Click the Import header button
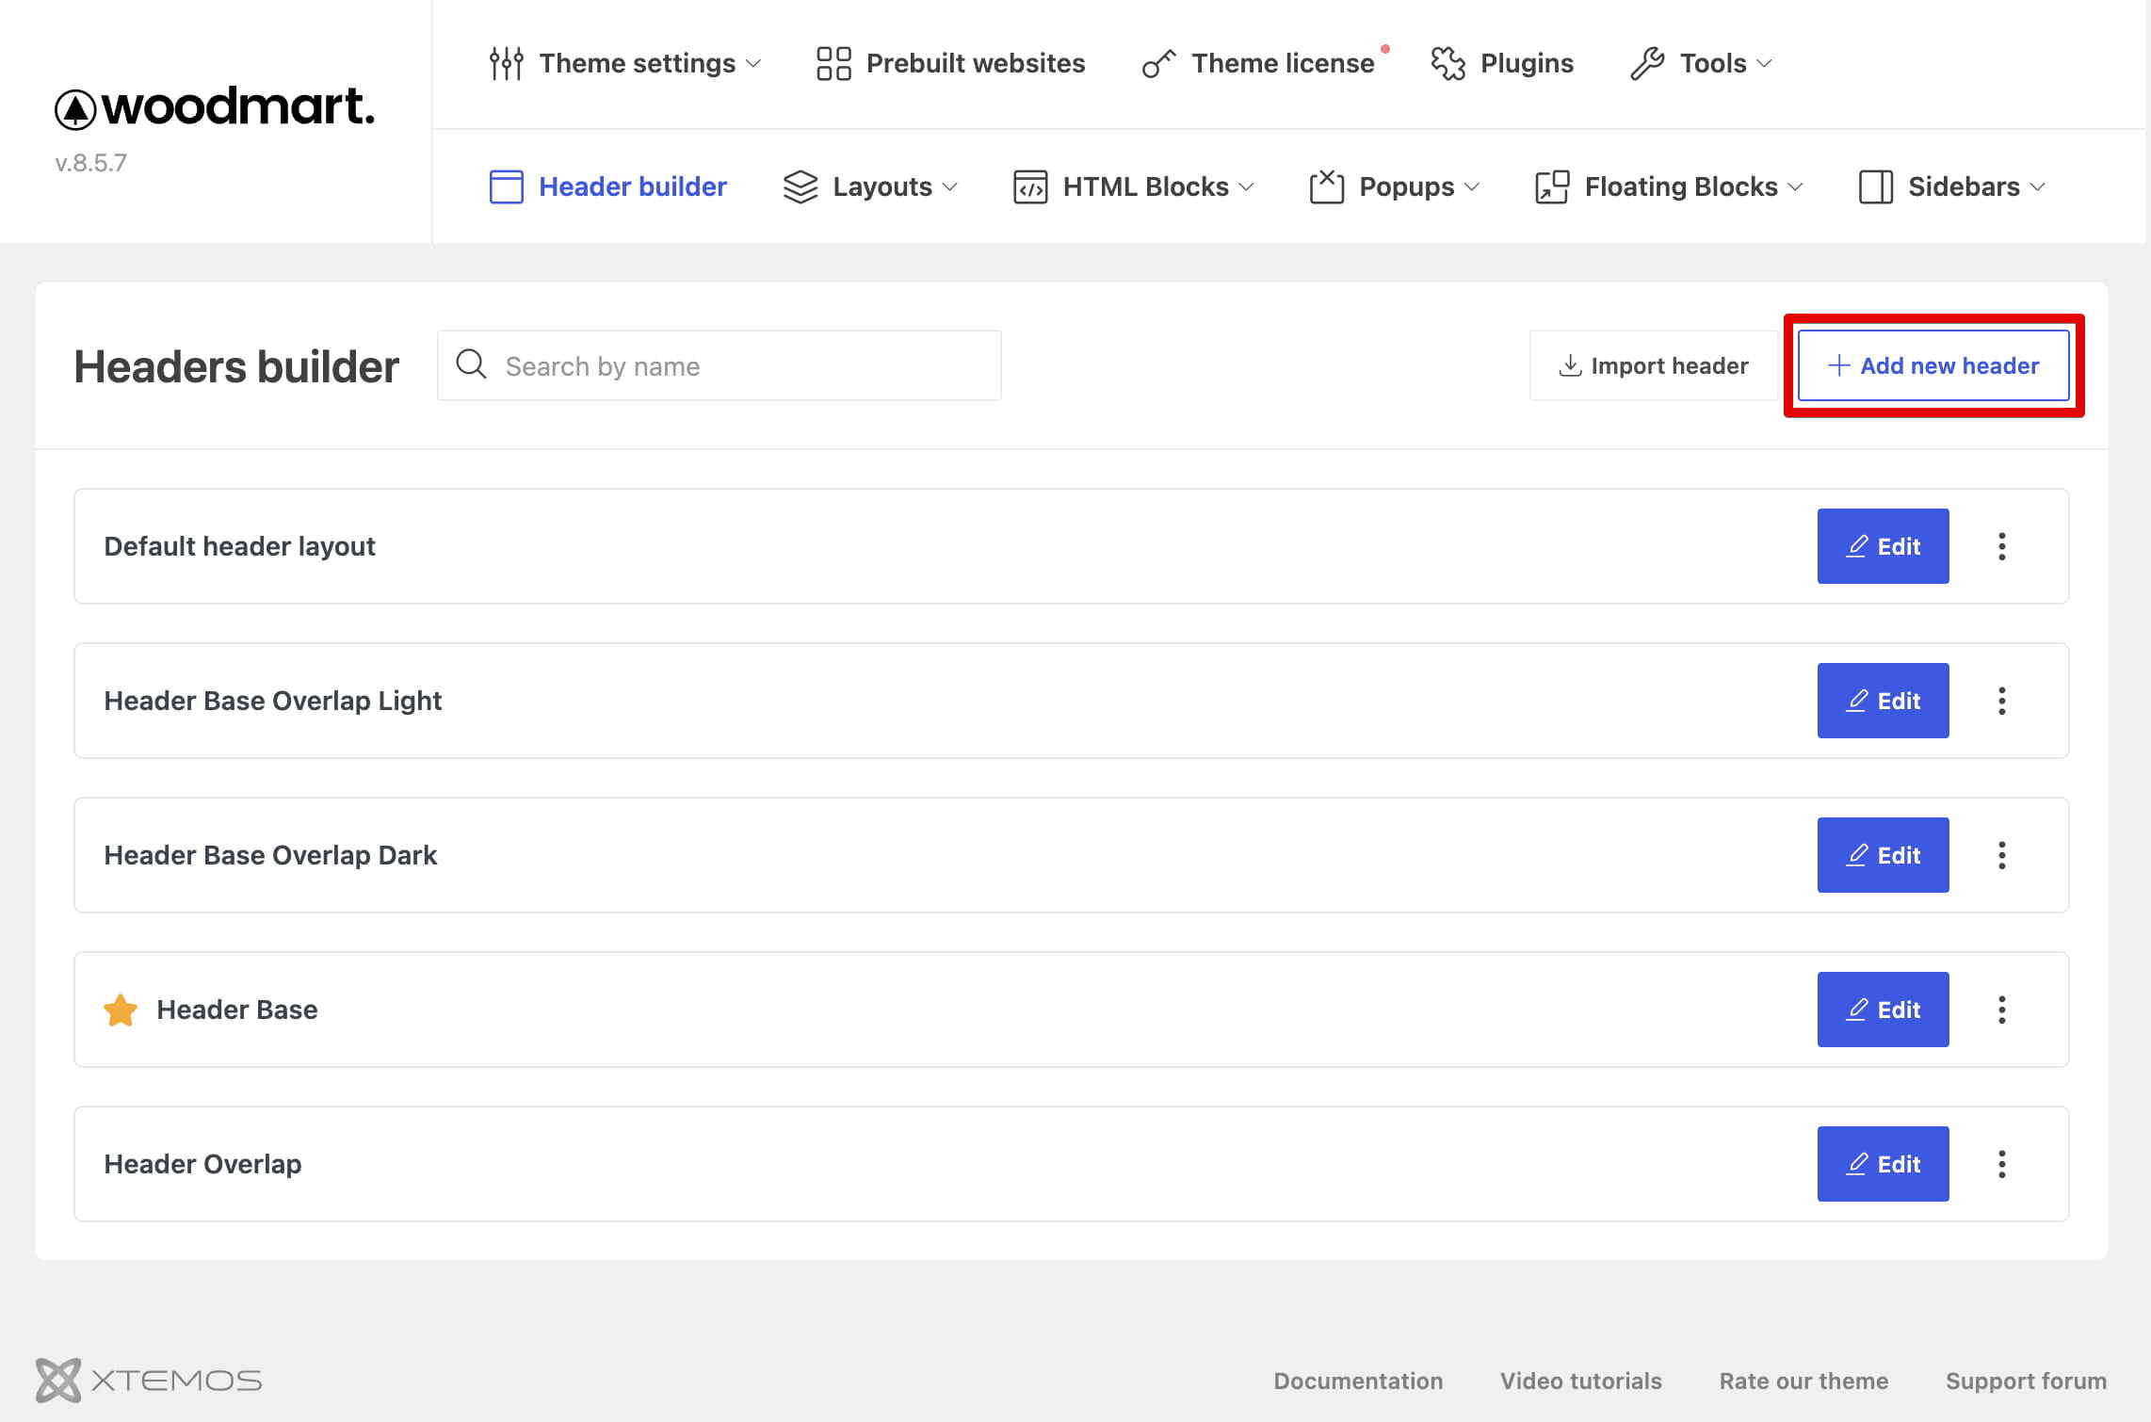The height and width of the screenshot is (1422, 2151). [x=1654, y=365]
